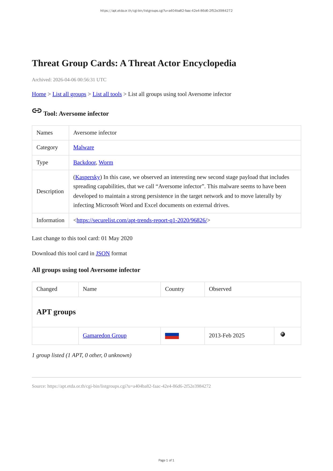
Task: Open the Malware category link
Action: click(84, 148)
